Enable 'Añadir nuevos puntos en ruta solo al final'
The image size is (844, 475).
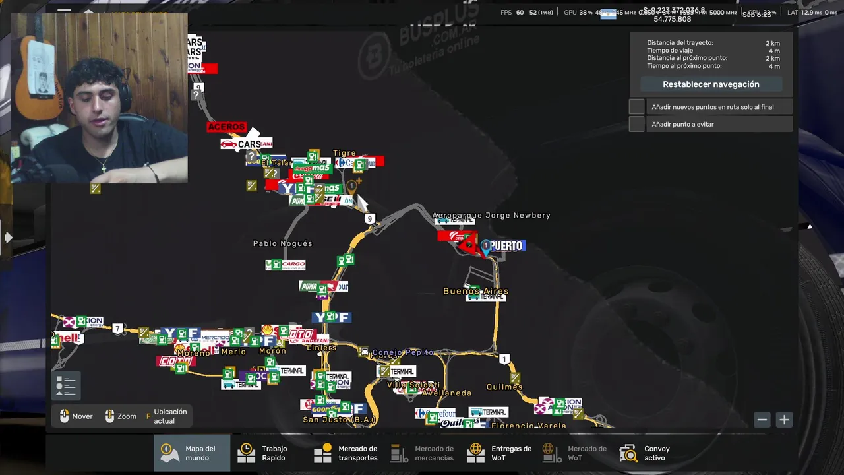[x=636, y=107]
